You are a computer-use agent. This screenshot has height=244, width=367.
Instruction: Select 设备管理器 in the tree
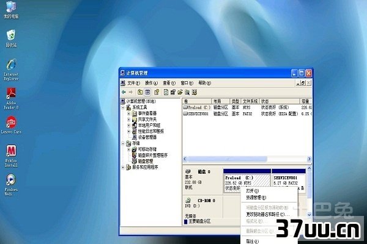[147, 137]
